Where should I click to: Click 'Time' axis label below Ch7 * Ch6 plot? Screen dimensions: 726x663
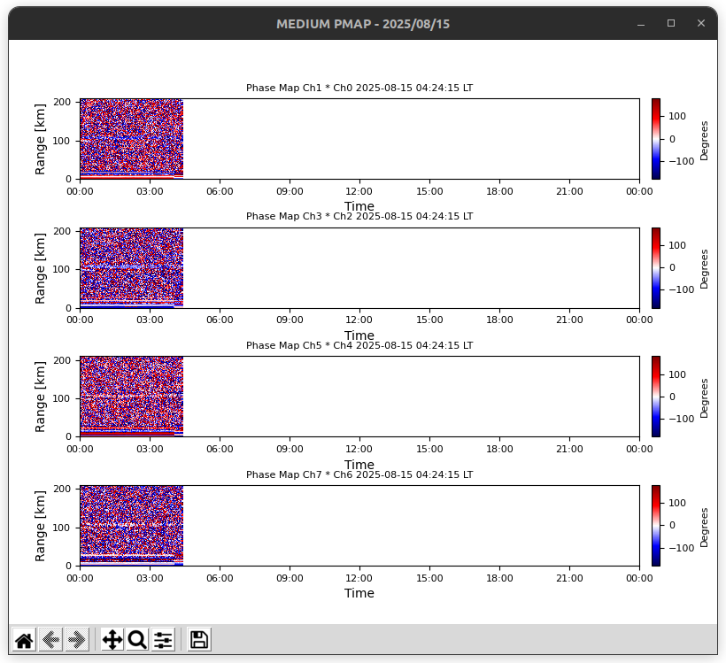tap(359, 593)
